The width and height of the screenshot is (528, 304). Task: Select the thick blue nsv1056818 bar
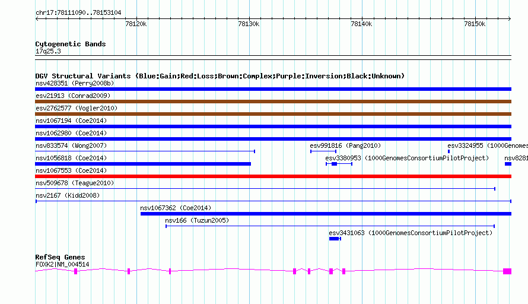click(x=143, y=164)
